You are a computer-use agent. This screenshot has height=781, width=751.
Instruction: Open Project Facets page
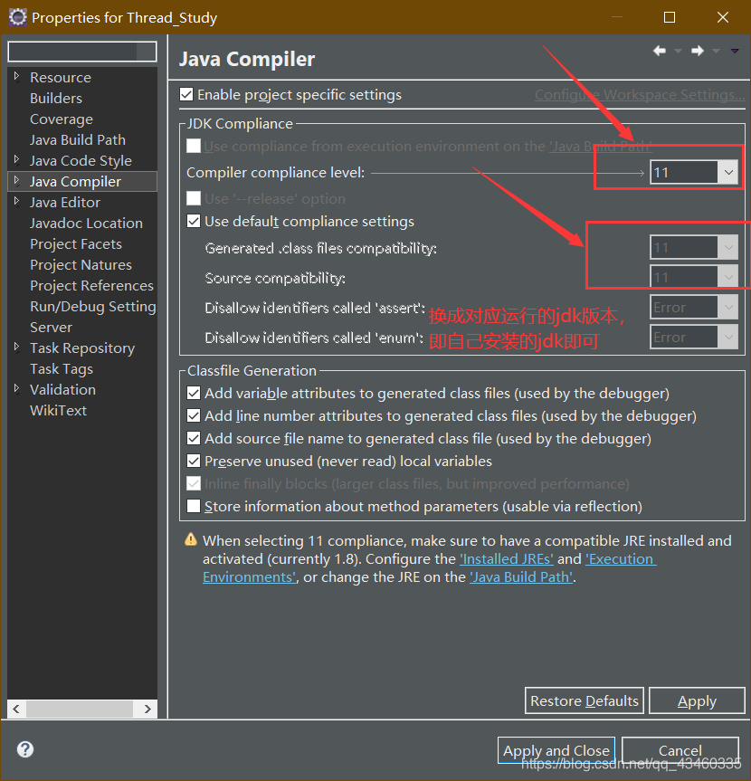(76, 244)
